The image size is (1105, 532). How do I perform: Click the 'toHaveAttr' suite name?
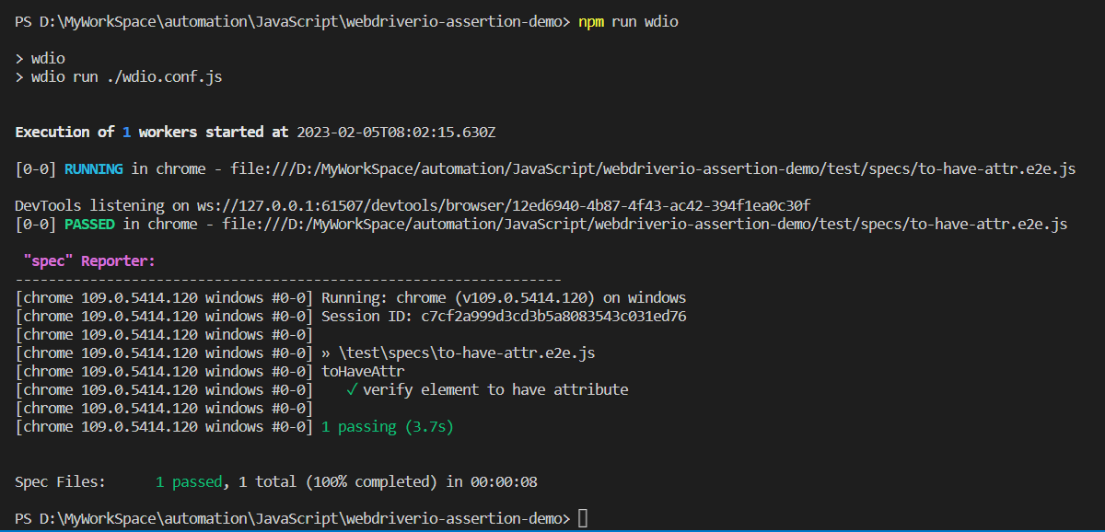363,372
